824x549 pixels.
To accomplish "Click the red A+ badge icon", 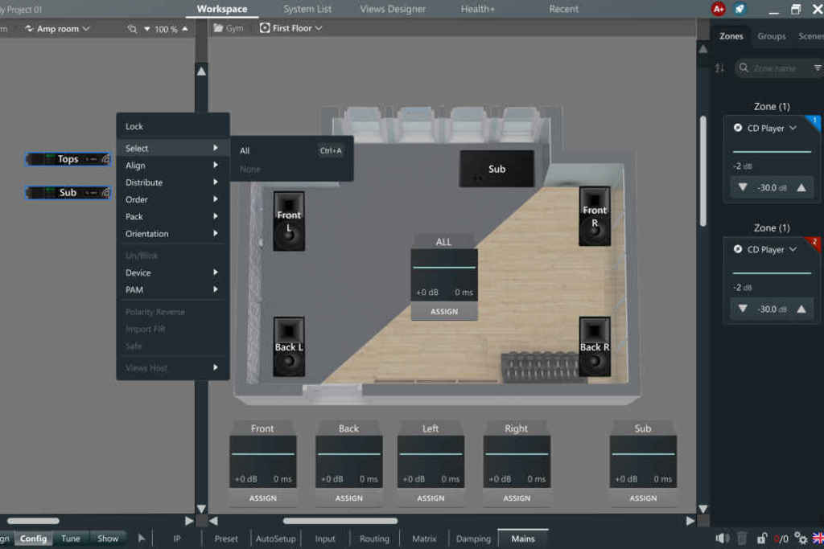I will pos(719,9).
